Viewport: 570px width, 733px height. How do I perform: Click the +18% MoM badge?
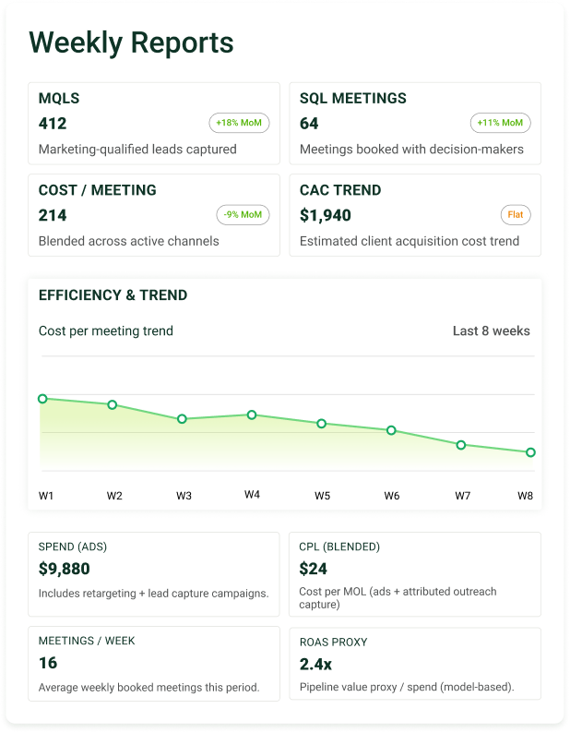coord(240,123)
